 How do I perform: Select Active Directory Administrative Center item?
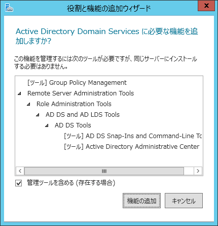132,147
